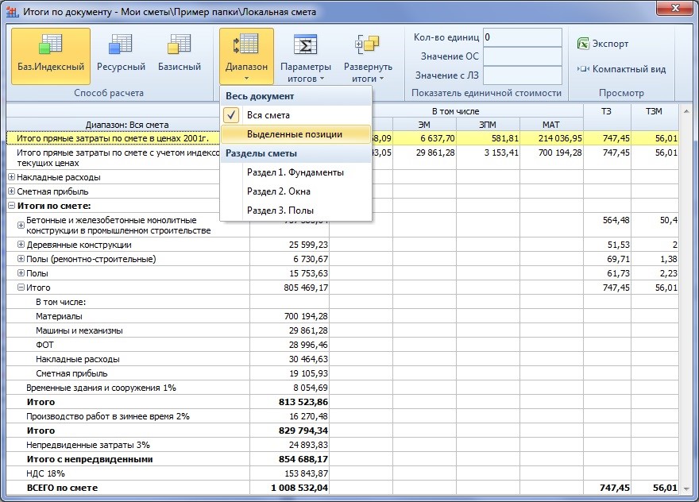
Task: Open the Развернуть итоги dropdown arrow
Action: pyautogui.click(x=381, y=79)
